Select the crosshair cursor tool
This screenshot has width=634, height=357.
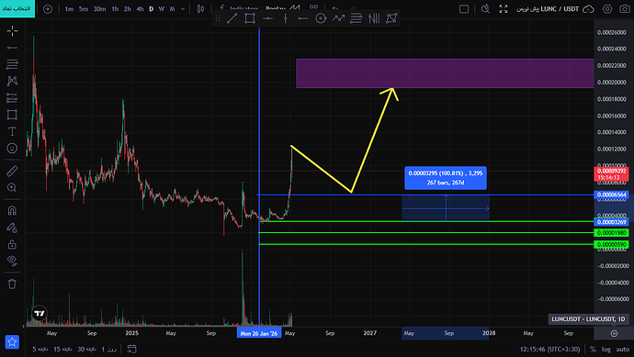(x=12, y=30)
